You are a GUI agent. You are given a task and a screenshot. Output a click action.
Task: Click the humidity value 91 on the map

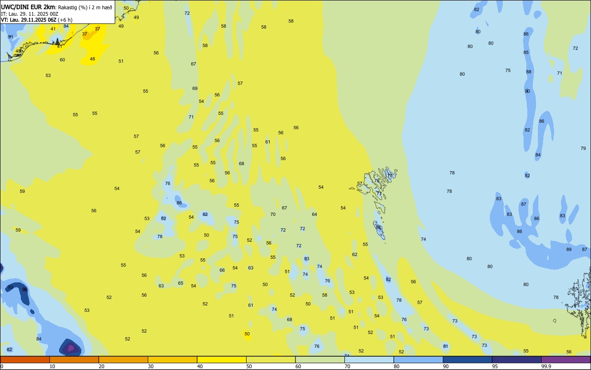[x=11, y=37]
